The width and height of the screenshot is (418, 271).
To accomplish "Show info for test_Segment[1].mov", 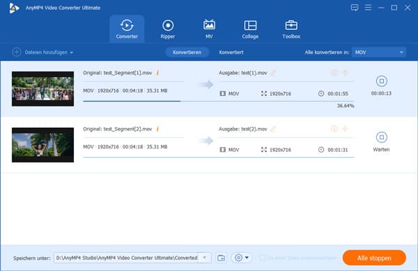I will tap(158, 72).
